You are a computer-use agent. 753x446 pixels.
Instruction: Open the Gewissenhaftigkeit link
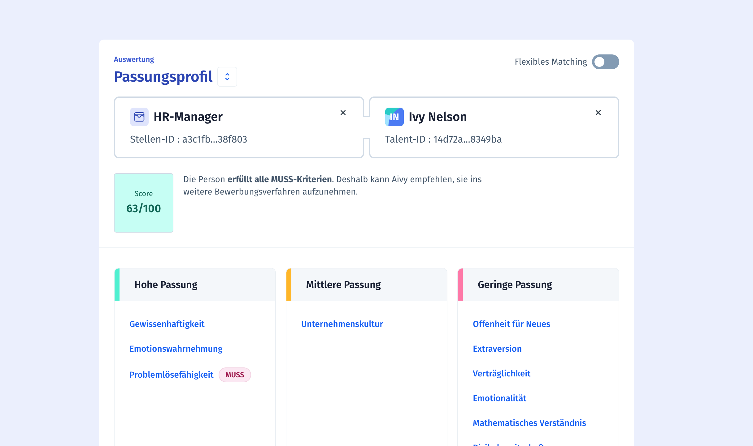point(167,324)
